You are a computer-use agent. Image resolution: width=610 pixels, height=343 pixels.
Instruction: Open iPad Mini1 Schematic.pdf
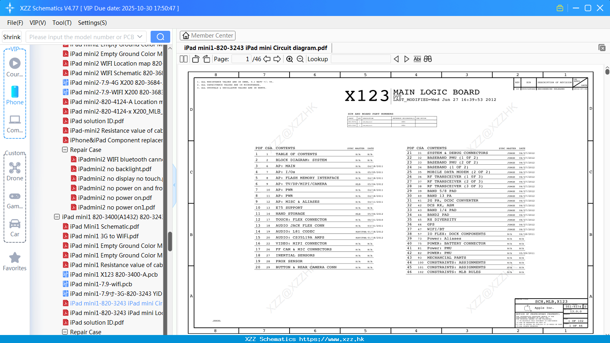click(x=105, y=226)
